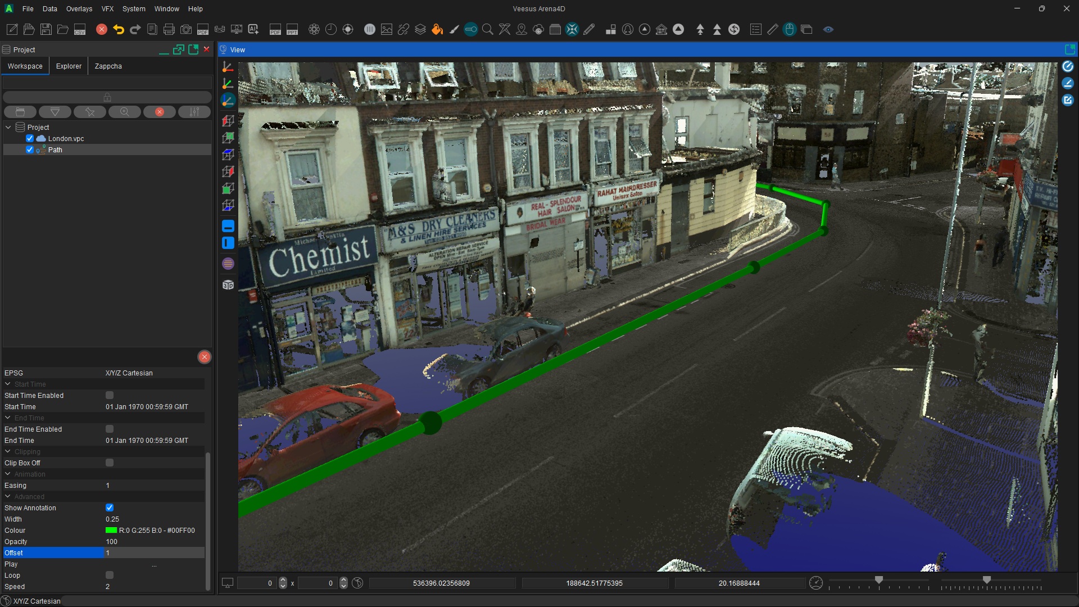Click the settings sliders button in Project panel
The height and width of the screenshot is (607, 1079).
194,112
